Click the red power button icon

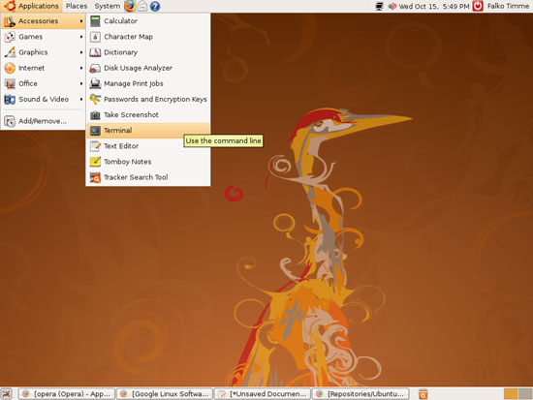pyautogui.click(x=478, y=6)
